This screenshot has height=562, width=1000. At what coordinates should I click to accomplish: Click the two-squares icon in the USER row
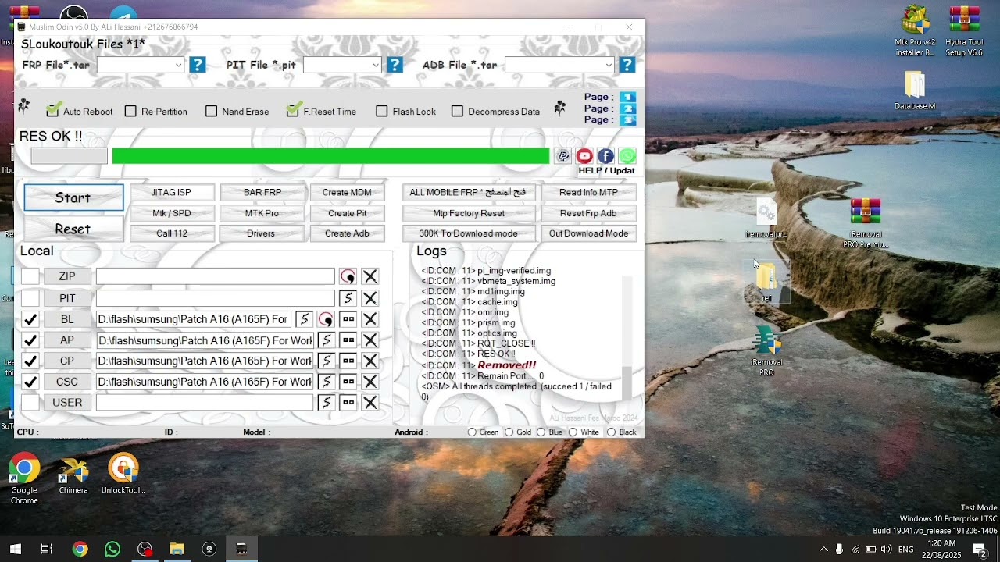[x=348, y=403]
